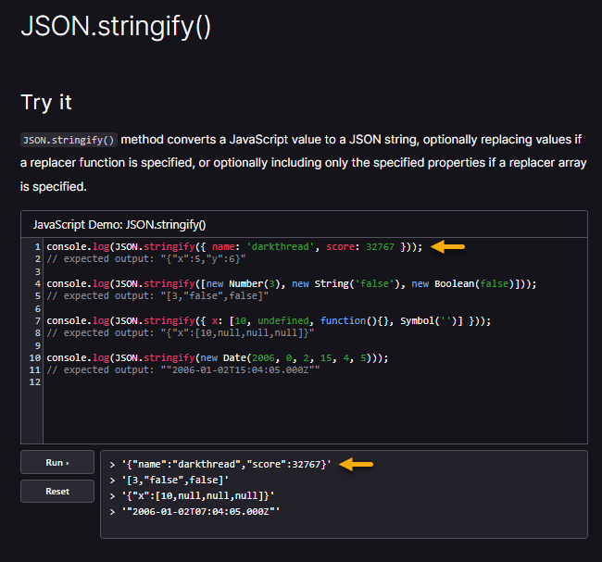Click the chevron before the '[3,"false",false]' output

click(112, 480)
